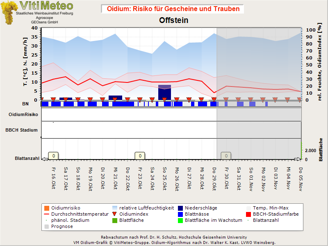The width and height of the screenshot is (328, 246).
Task: Click the chart title 'Oidium: Risiko für Gescheine und Trauben'
Action: [173, 9]
